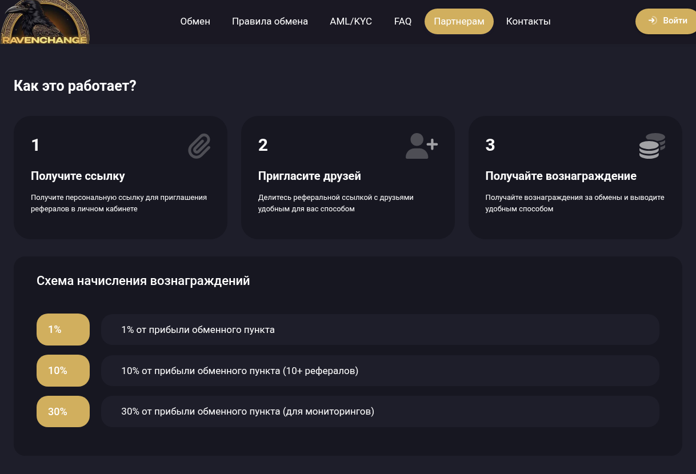
Task: Open the FAQ menu item
Action: [x=403, y=21]
